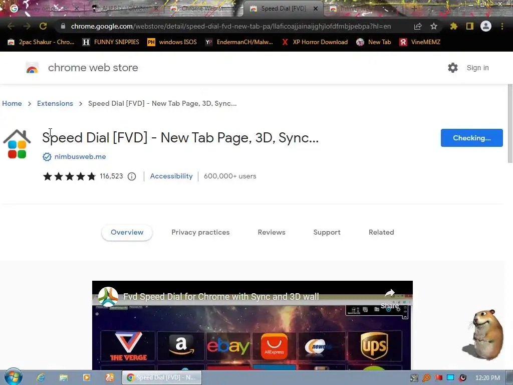Click the hamster desktop mascot
Screen dimensions: 513x385
[483, 335]
